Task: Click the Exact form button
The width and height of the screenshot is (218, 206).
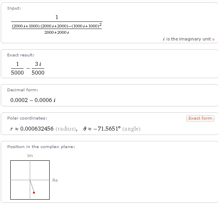Action: (200, 118)
